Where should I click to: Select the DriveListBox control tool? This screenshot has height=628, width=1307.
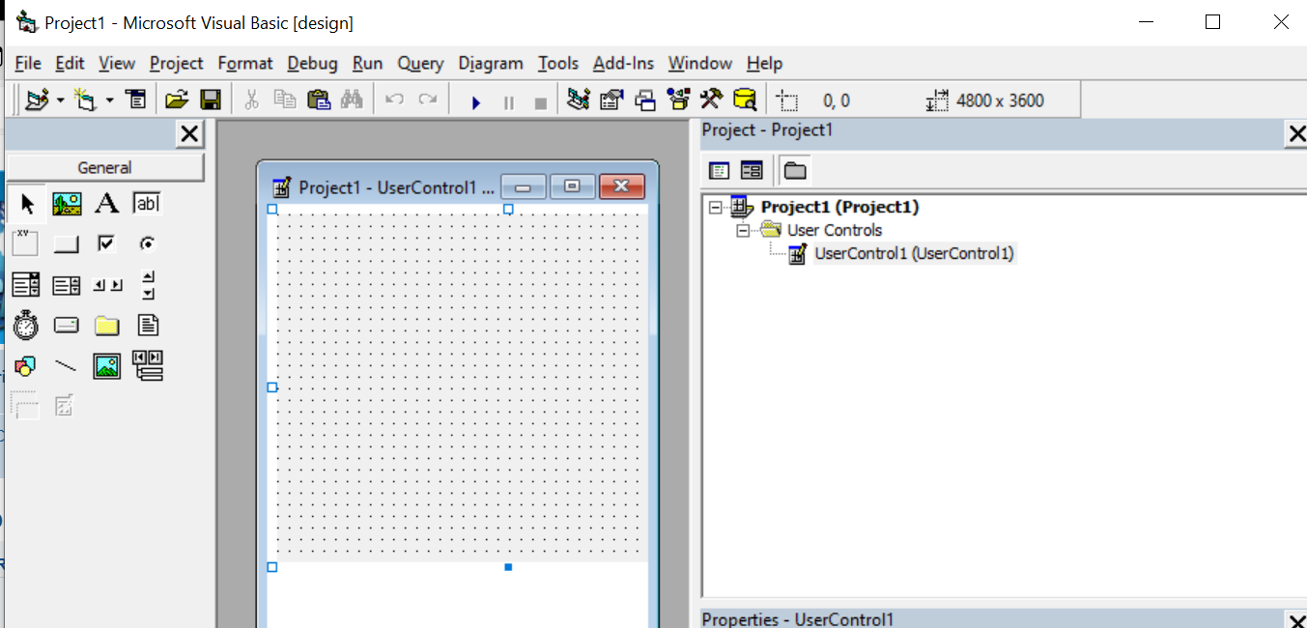coord(67,326)
